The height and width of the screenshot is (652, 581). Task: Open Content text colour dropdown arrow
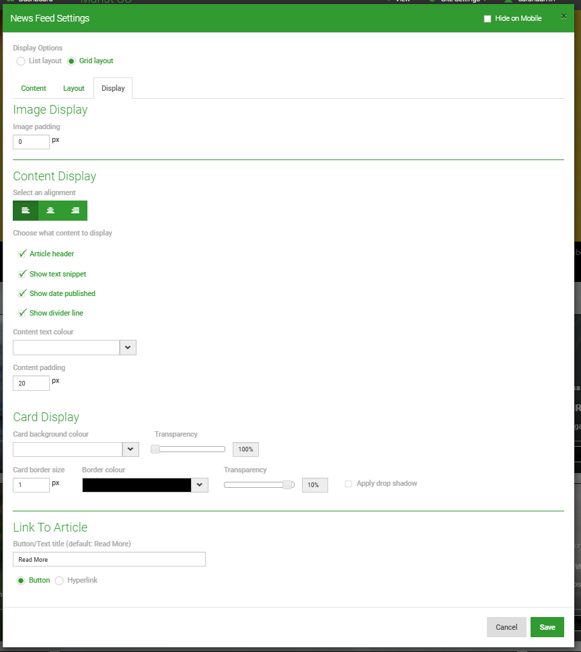pos(128,348)
